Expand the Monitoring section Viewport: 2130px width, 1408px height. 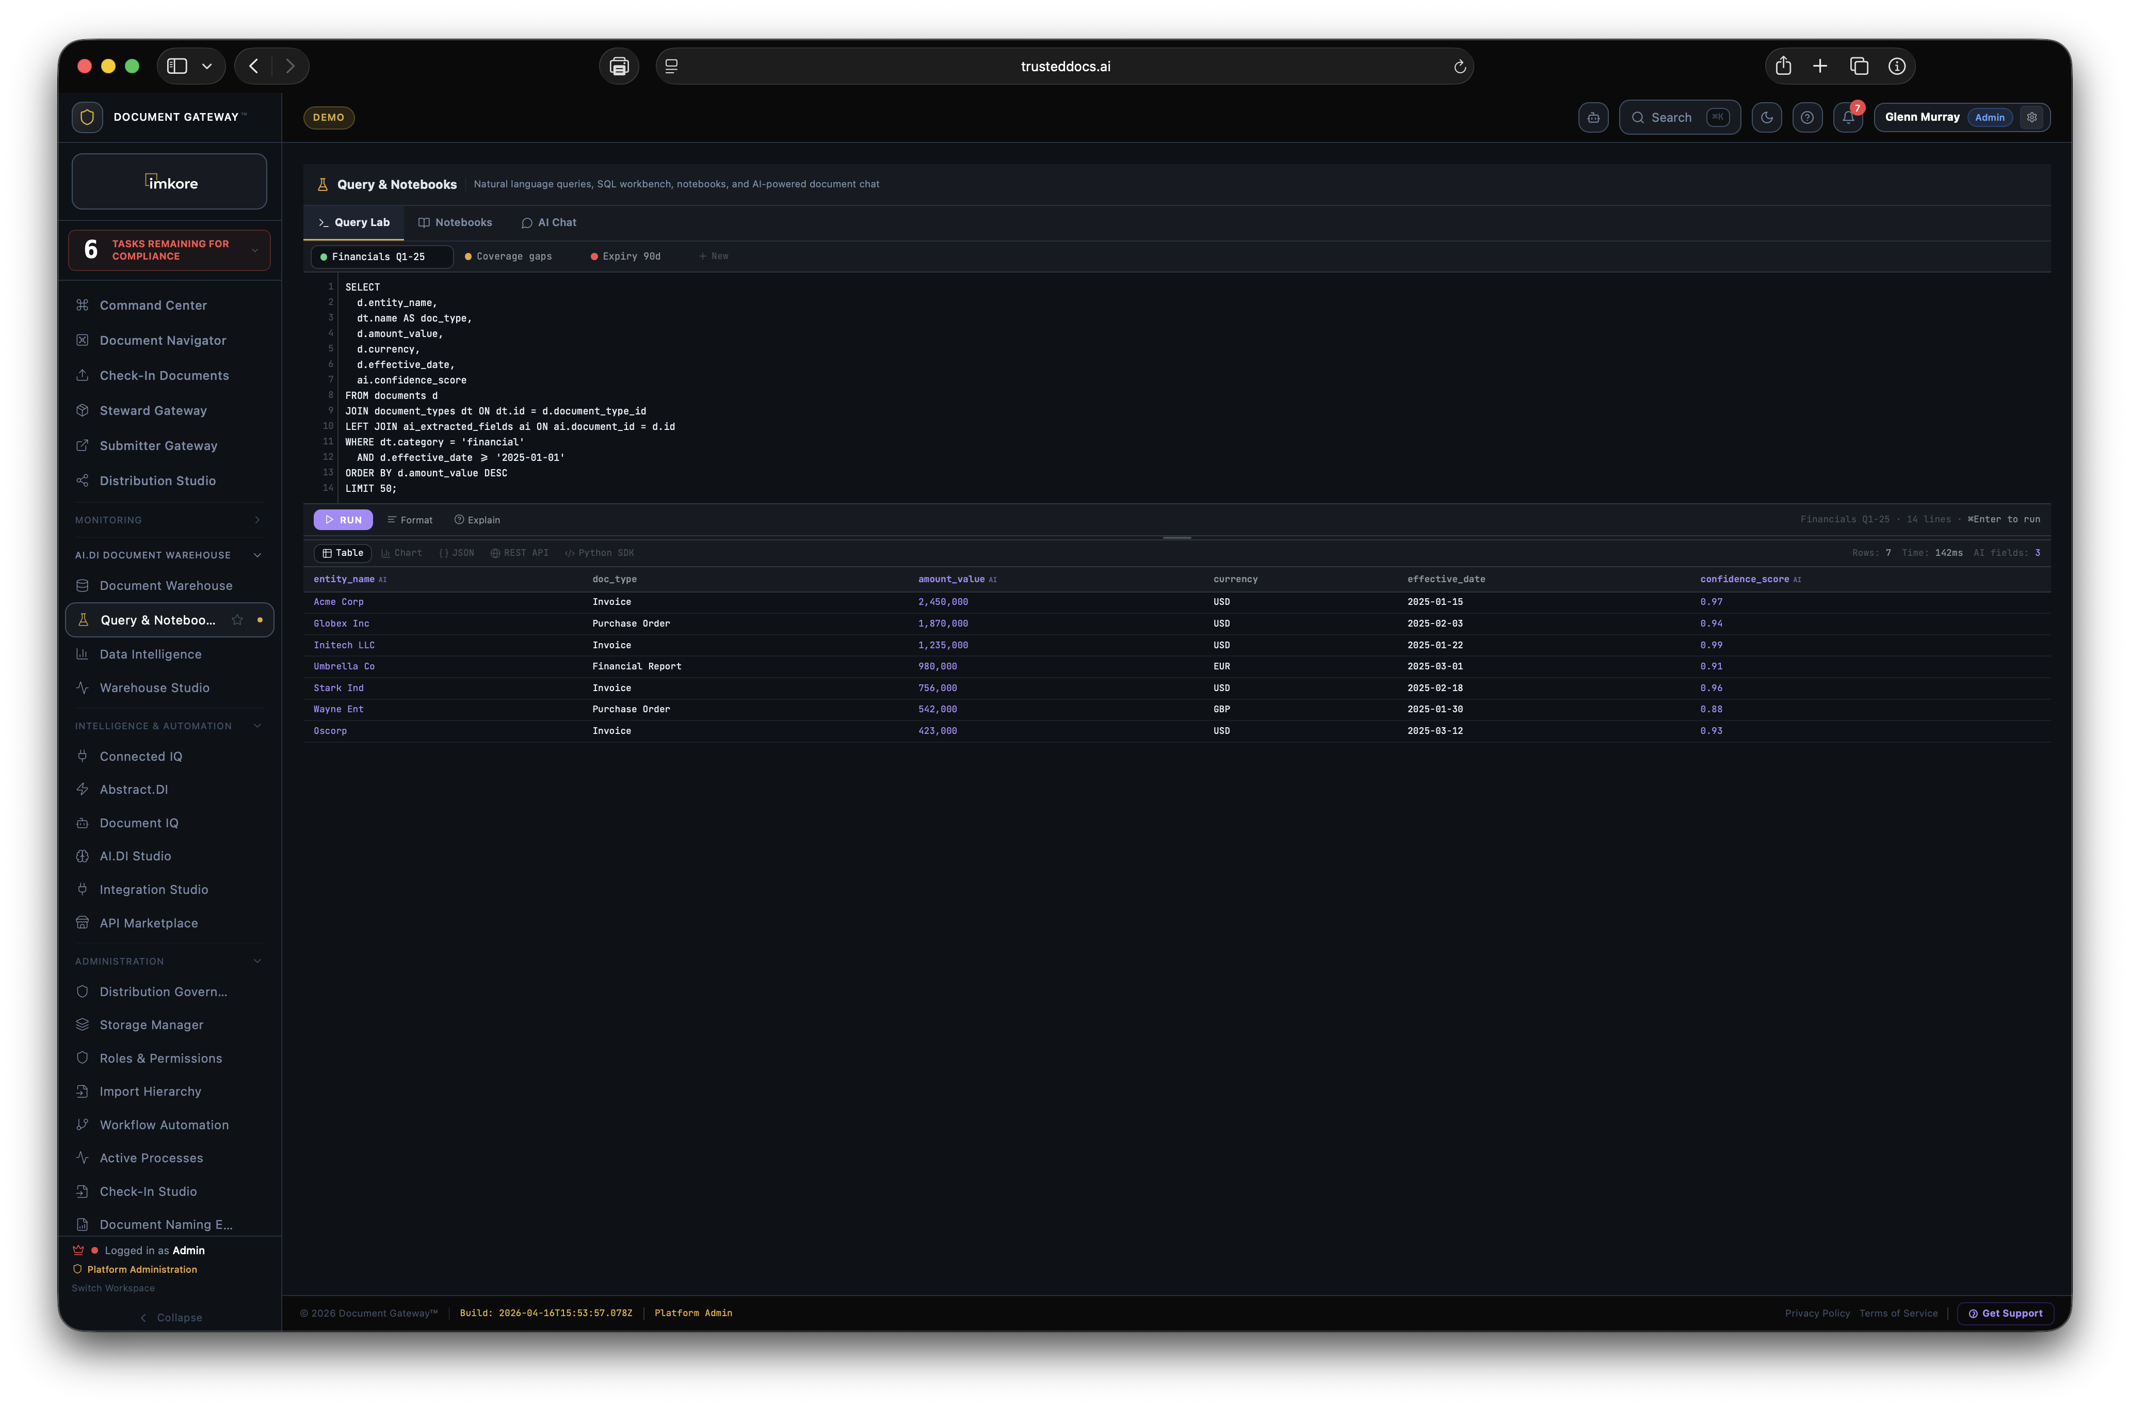coord(169,520)
